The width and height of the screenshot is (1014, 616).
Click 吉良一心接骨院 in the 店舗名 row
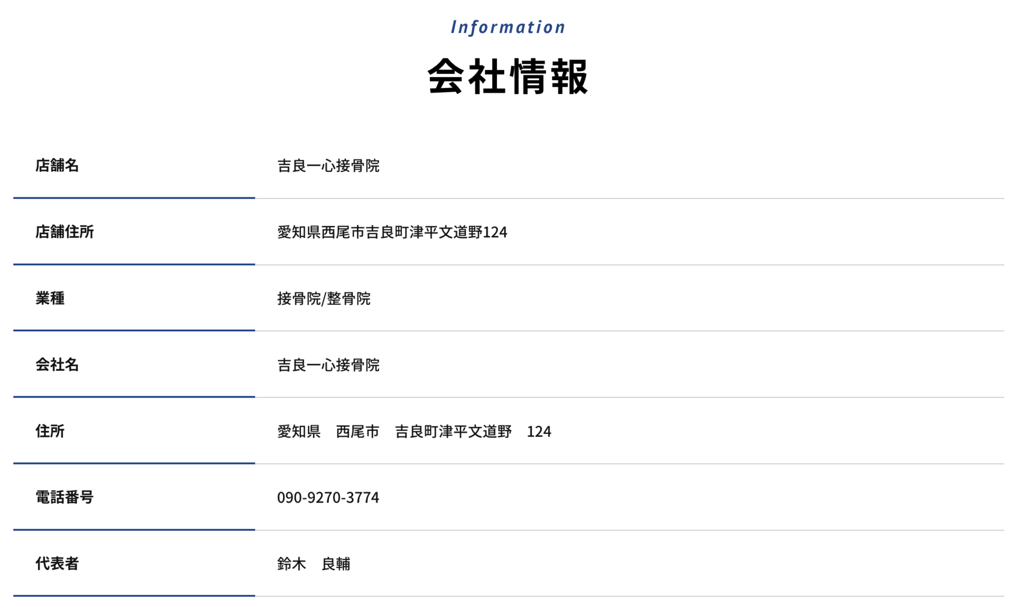(x=328, y=166)
